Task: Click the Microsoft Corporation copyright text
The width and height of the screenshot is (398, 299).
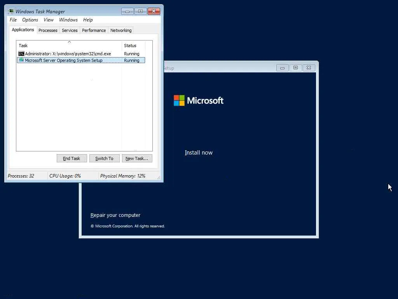Action: (127, 226)
